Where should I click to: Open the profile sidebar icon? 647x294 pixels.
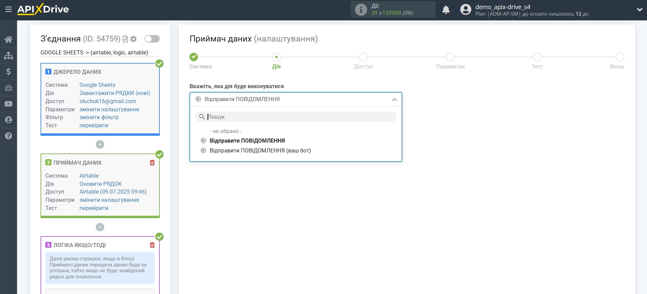click(x=9, y=120)
